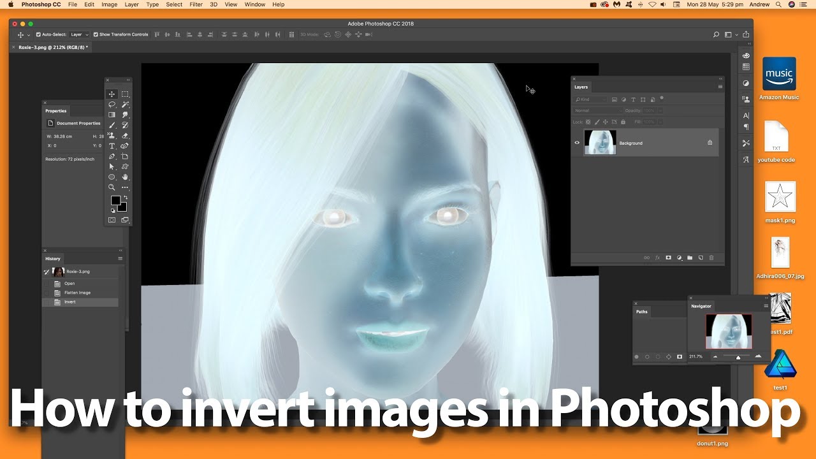Screen dimensions: 816x459
Task: Select the Rectangular Marquee tool
Action: pos(125,94)
